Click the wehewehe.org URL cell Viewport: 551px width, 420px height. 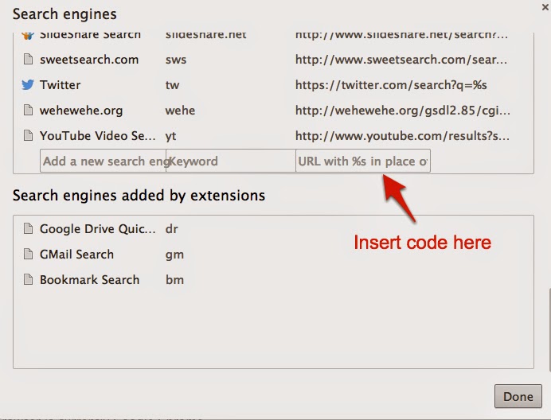tap(403, 111)
